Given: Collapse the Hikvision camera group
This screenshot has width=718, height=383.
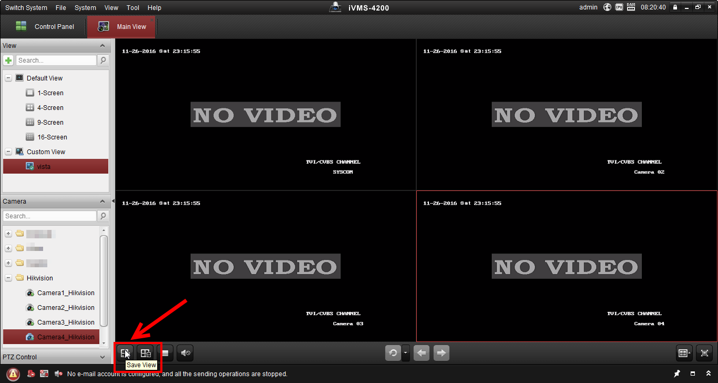Looking at the screenshot, I should coord(8,278).
